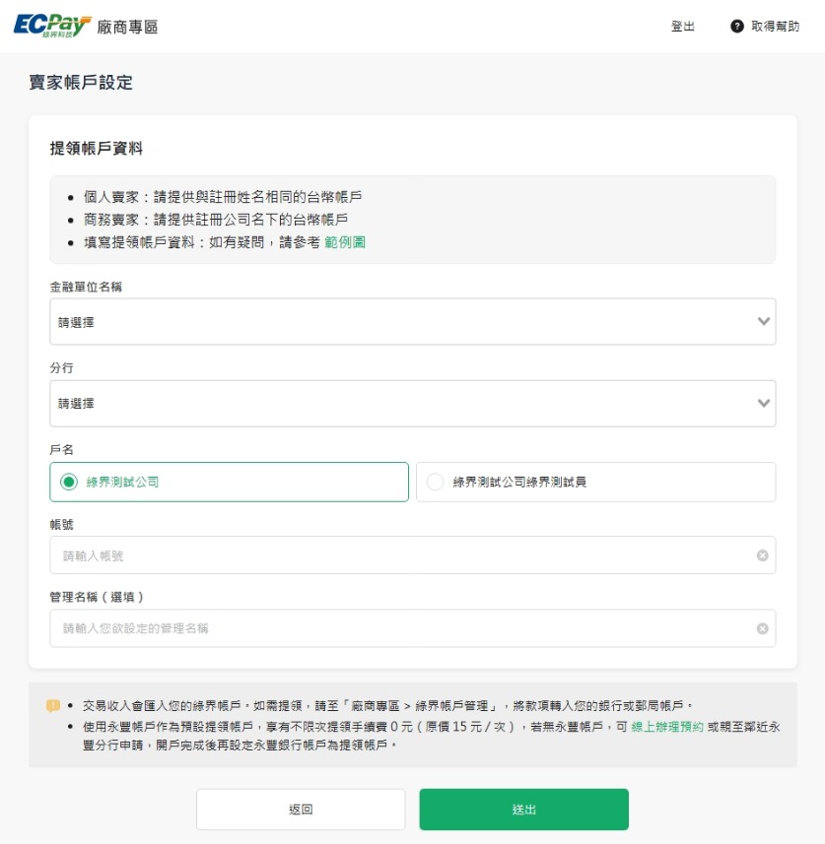The height and width of the screenshot is (844, 825).
Task: Clear the 帳號 field with the x icon
Action: (x=762, y=555)
